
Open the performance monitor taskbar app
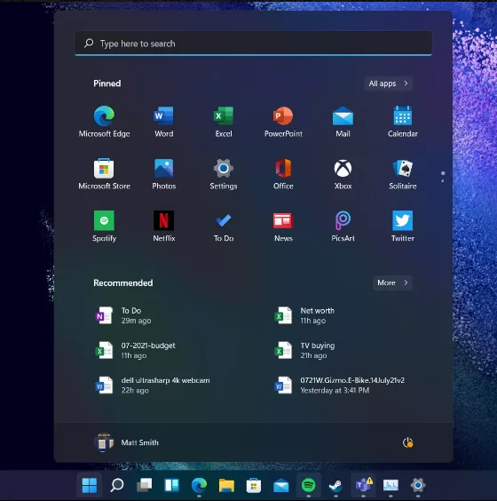click(x=390, y=485)
